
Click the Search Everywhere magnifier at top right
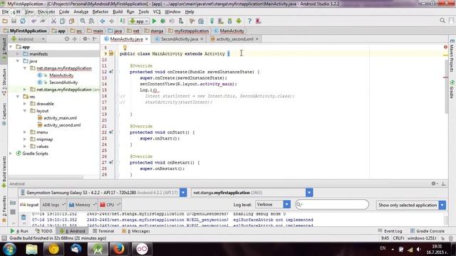point(442,21)
